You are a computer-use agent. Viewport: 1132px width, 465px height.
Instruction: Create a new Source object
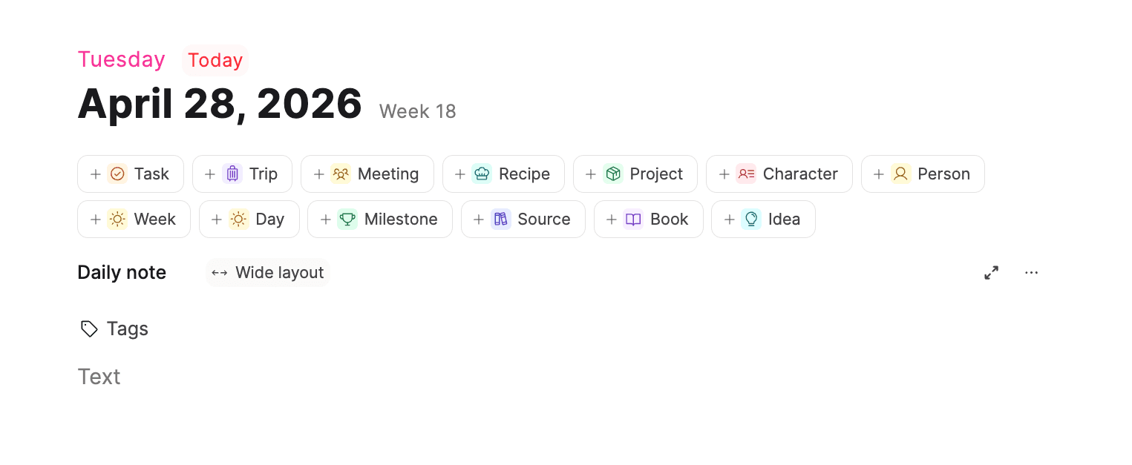click(x=523, y=219)
